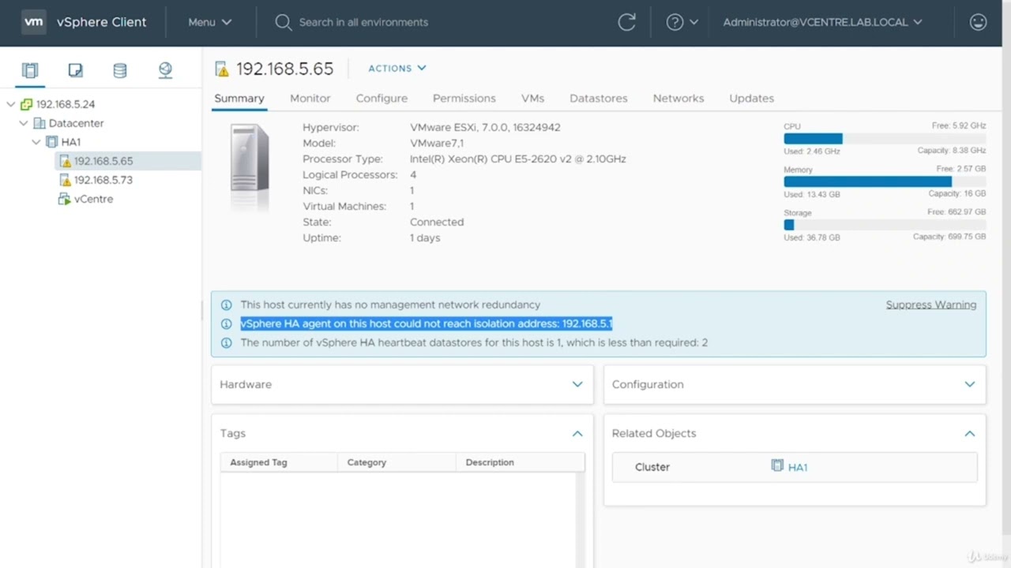Click 'VMware ESXi, 7.0.0, 16324942' hypervisor value
This screenshot has width=1011, height=568.
(485, 127)
